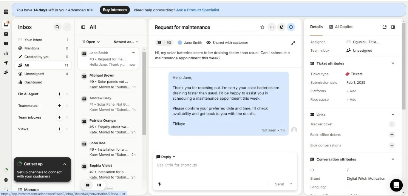Switch to the board column layout
408x196 pixels.
99,185
